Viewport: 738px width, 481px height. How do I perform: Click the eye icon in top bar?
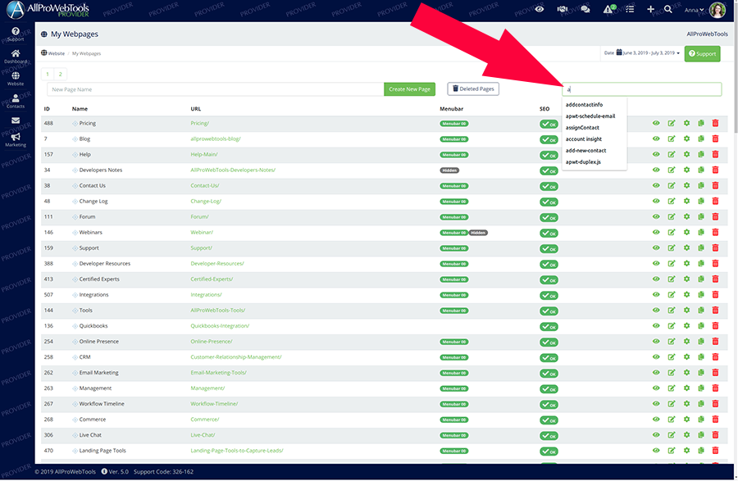540,9
